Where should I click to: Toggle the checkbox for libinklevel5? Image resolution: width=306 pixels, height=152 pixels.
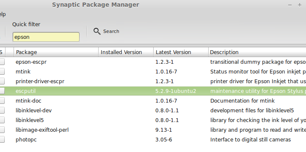coord(2,120)
